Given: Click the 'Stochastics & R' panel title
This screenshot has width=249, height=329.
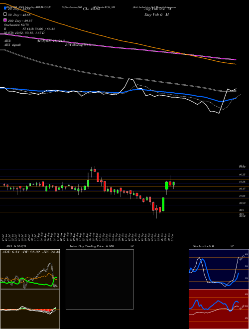Looking at the screenshot, I should pos(203,246).
